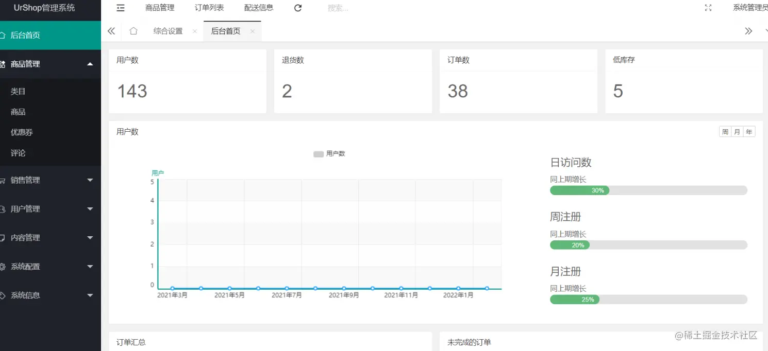768x351 pixels.
Task: Toggle fullscreen with the expand icon
Action: coord(708,8)
